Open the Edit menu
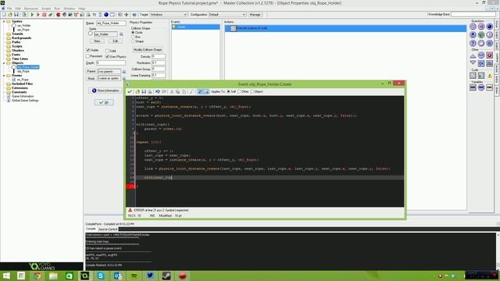Screen dimensions: 500x281 tap(18, 9)
